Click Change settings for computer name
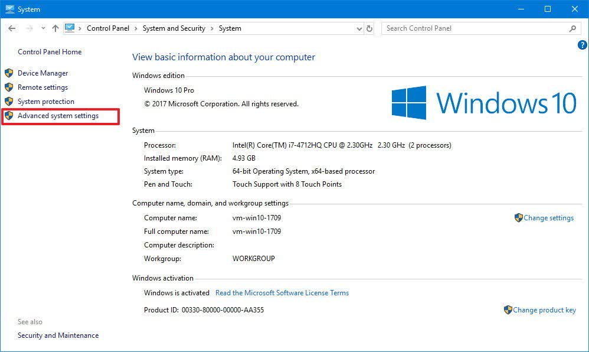Screen dimensions: 589x352 pyautogui.click(x=549, y=218)
